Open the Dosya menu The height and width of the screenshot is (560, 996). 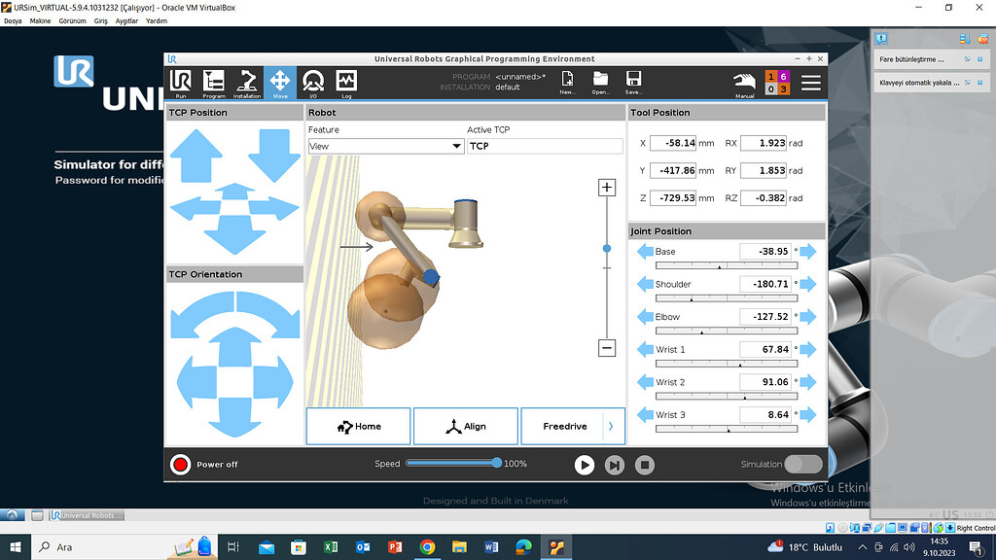(12, 20)
